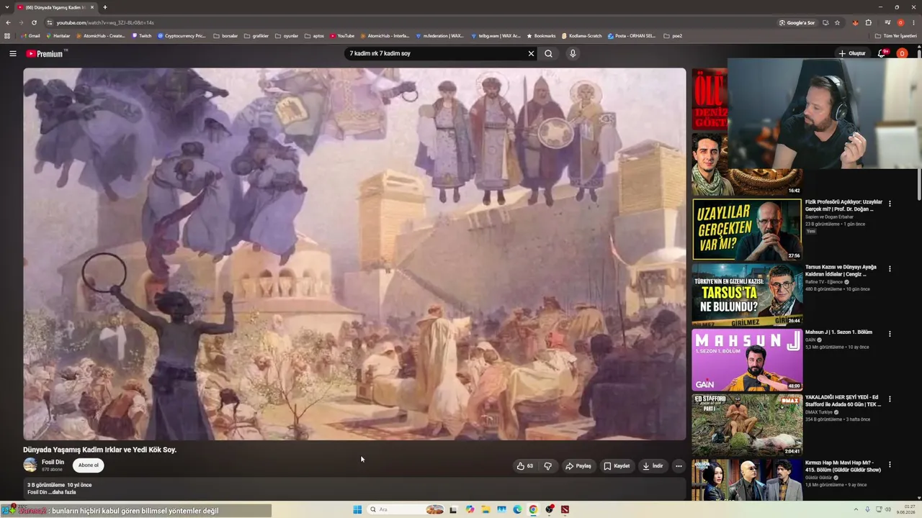Image resolution: width=922 pixels, height=518 pixels.
Task: Open the Ed Stafford video title link
Action: (843, 401)
